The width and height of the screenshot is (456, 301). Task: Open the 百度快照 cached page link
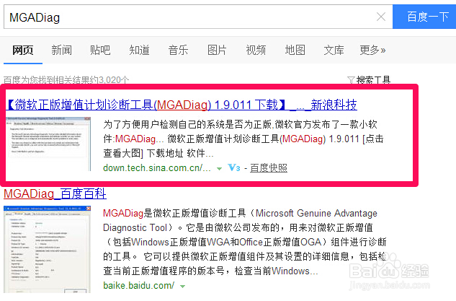269,168
